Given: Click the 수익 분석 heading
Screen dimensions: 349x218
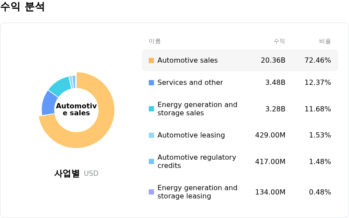Looking at the screenshot, I should click(x=23, y=7).
